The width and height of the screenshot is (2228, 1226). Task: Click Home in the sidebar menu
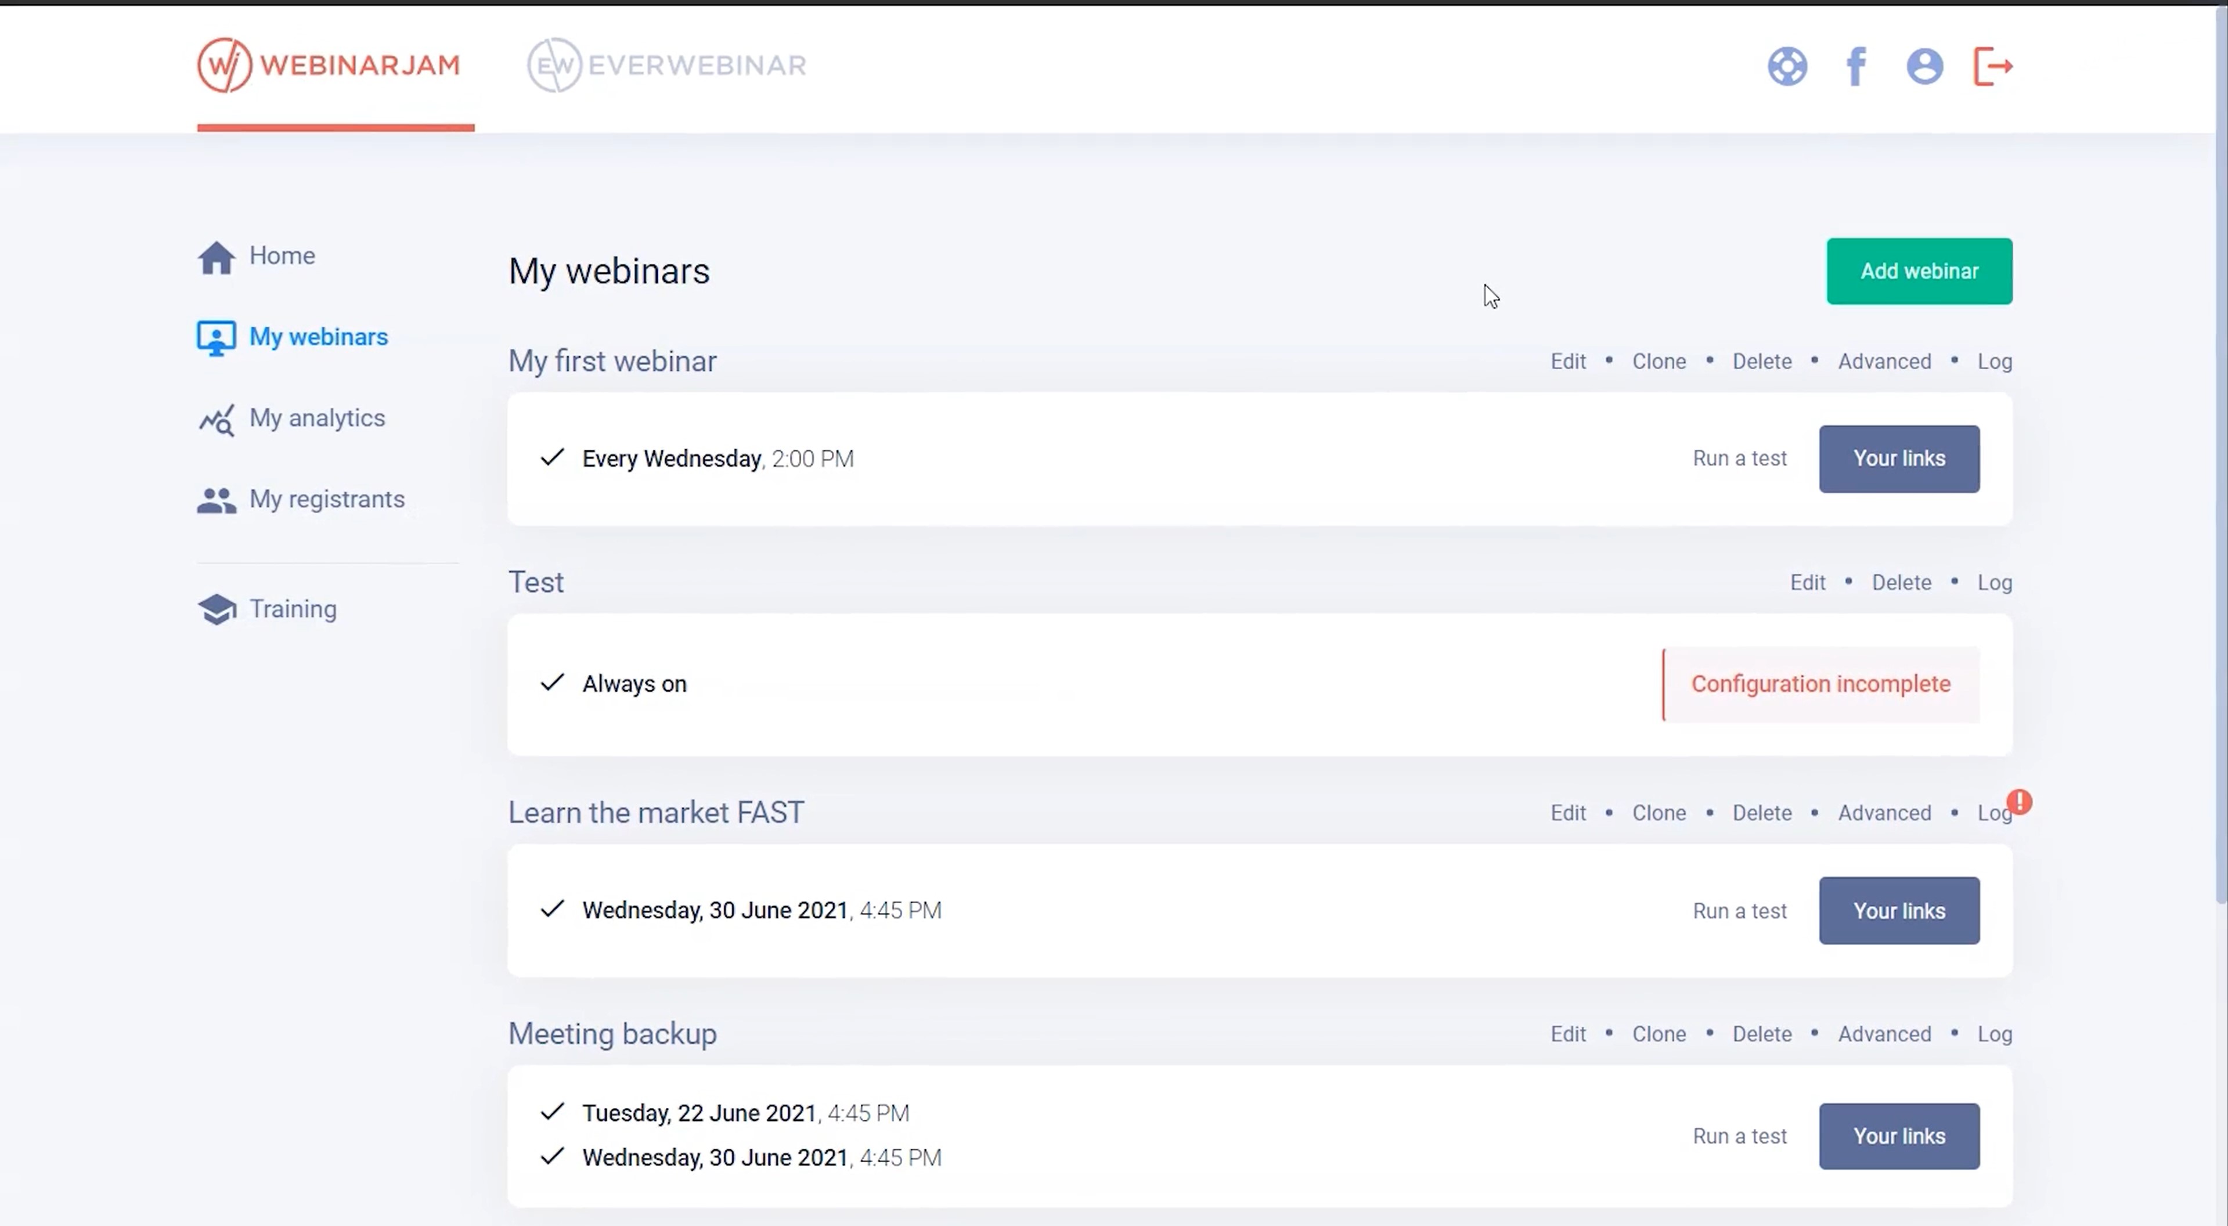click(281, 254)
